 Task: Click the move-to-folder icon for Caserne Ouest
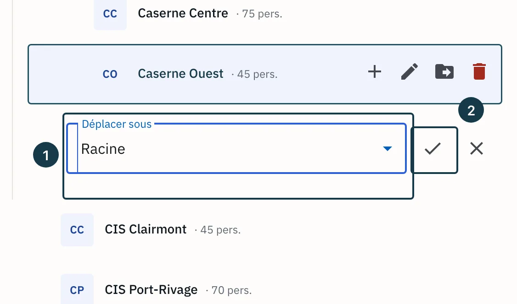[x=444, y=71]
